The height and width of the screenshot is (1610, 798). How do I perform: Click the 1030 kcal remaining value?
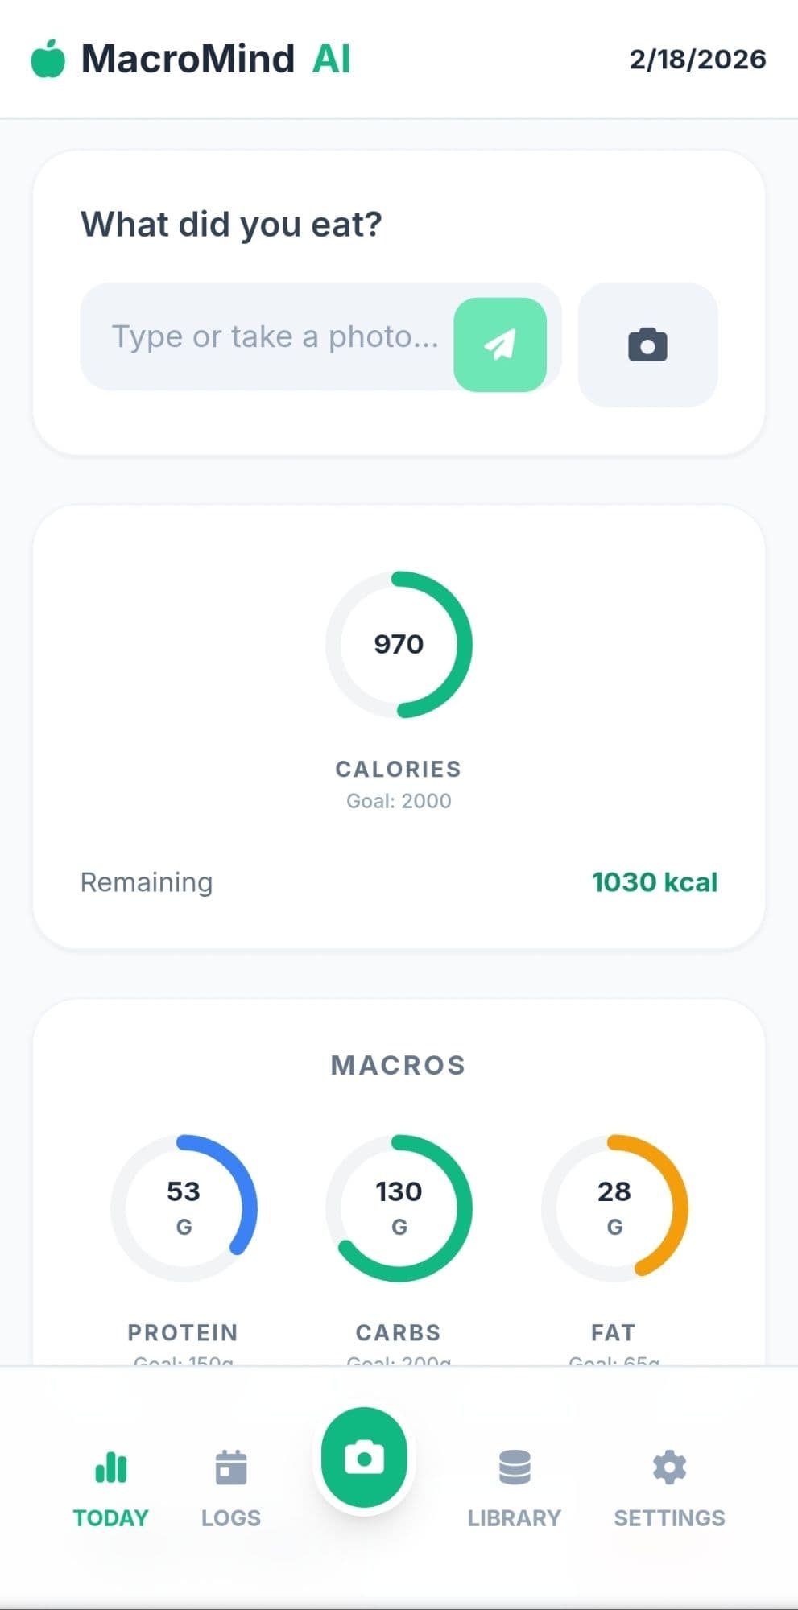coord(654,882)
